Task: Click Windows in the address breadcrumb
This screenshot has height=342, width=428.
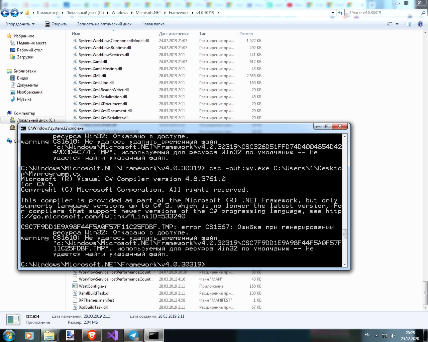Action: (120, 13)
